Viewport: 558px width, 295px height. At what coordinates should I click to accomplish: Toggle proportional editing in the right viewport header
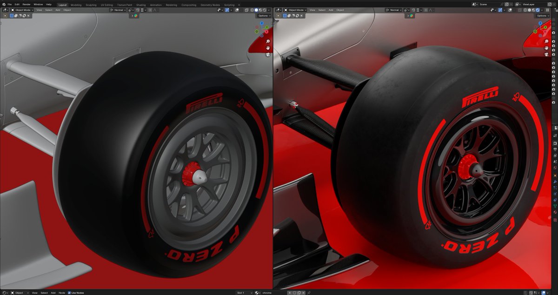click(x=425, y=10)
